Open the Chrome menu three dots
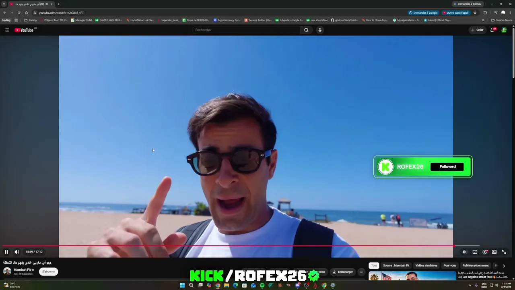Viewport: 515px width, 290px height. [x=510, y=12]
